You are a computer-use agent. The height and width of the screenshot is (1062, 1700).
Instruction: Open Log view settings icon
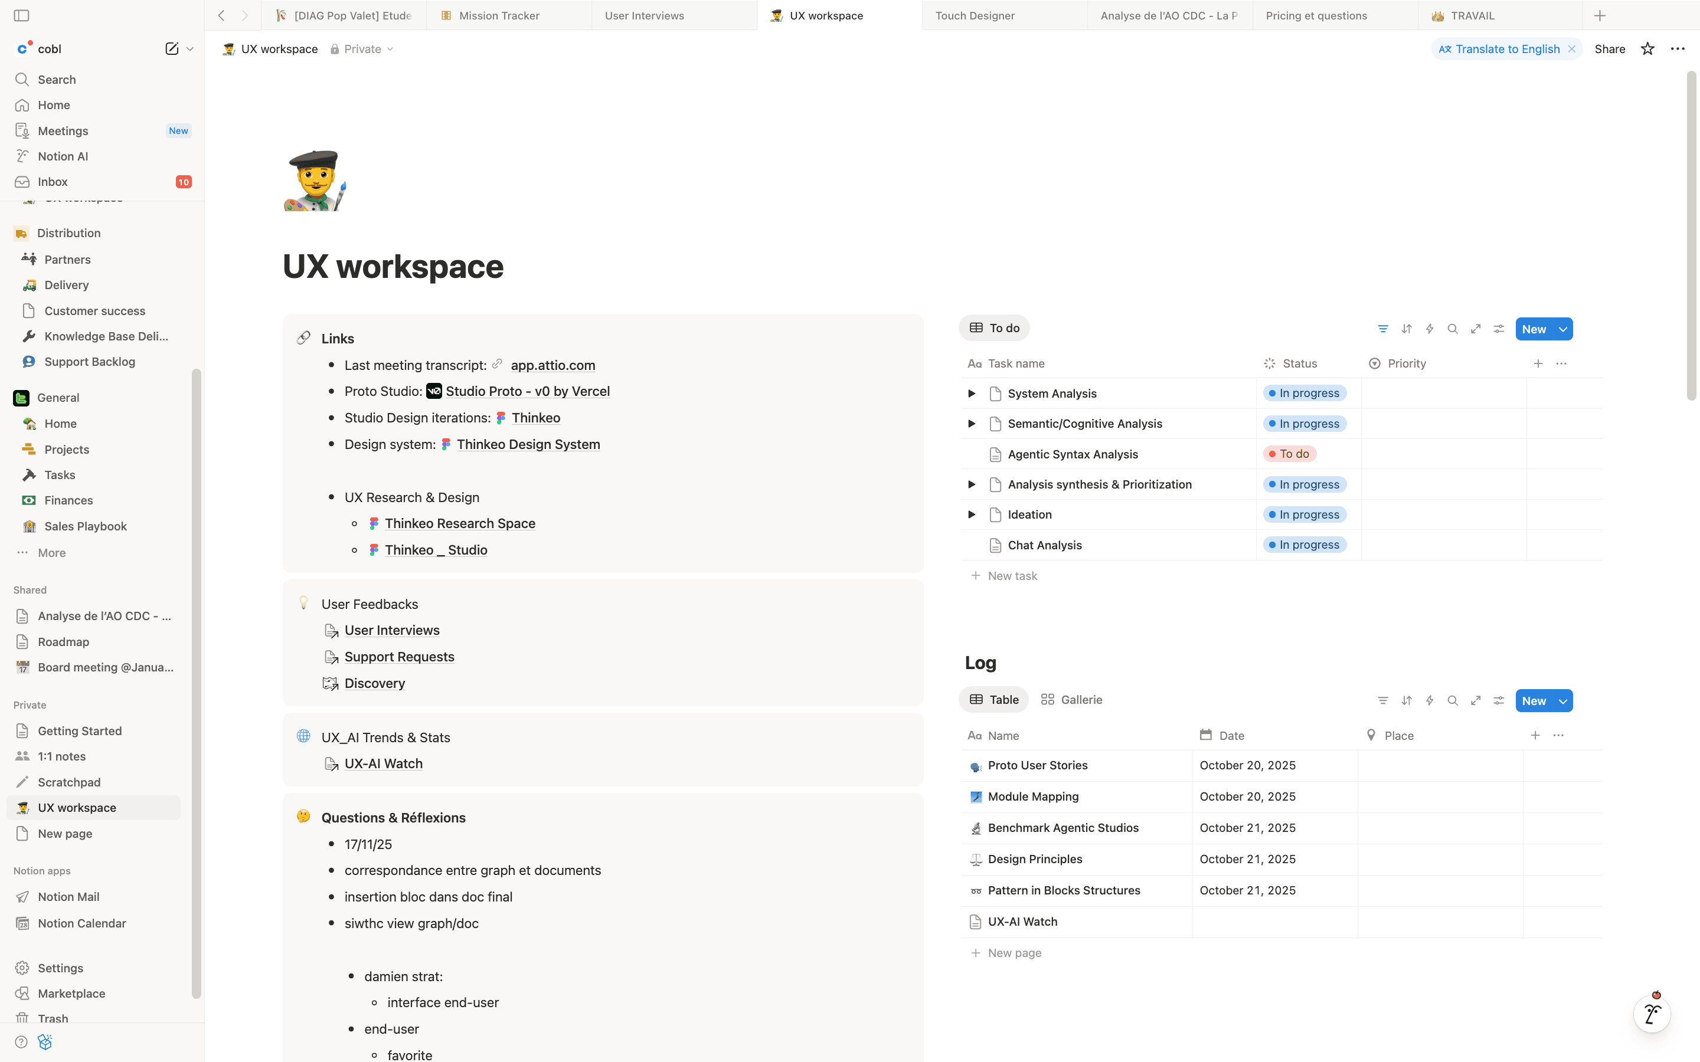coord(1498,700)
